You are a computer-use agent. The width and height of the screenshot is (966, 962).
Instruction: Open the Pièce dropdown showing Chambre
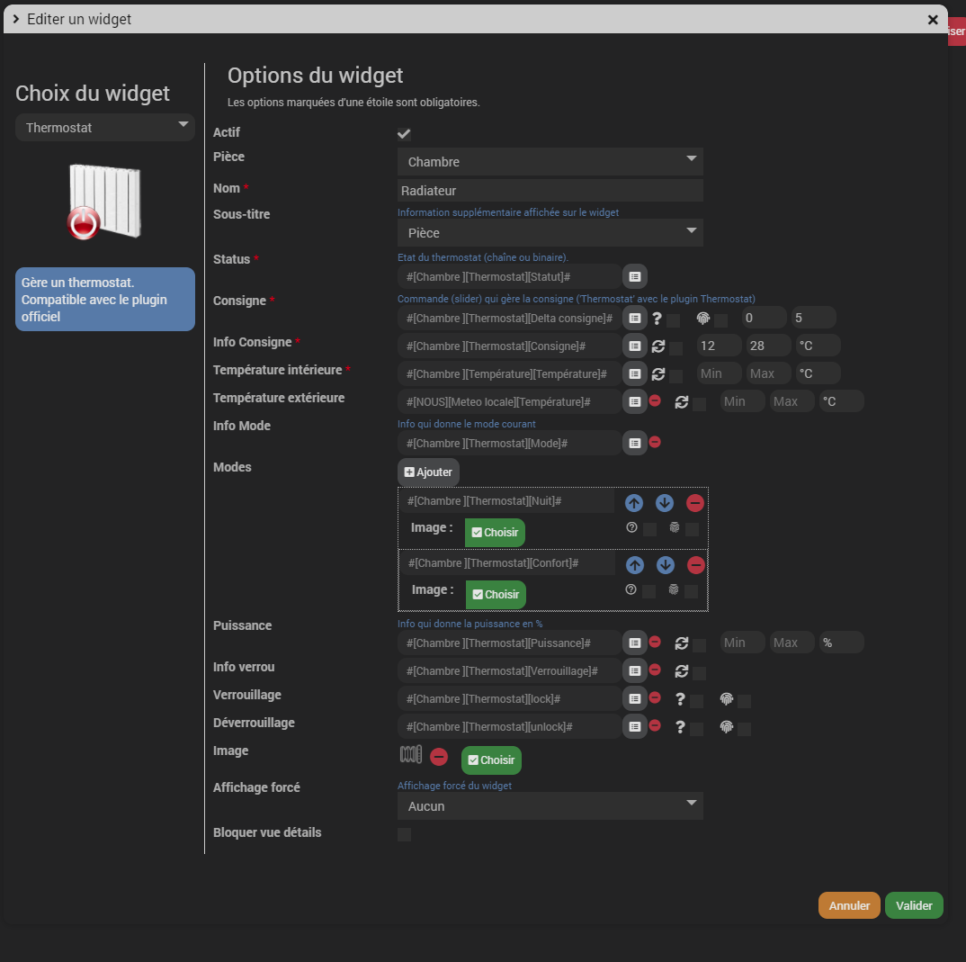click(x=550, y=161)
